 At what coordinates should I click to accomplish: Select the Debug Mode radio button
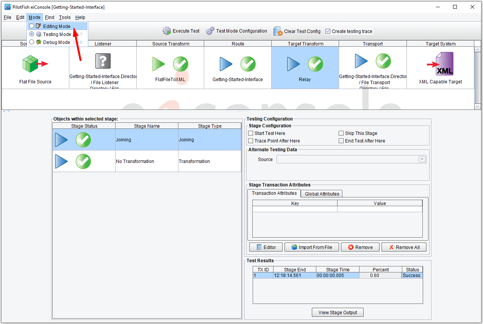click(x=32, y=42)
